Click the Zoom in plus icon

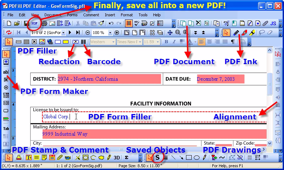[117, 33]
